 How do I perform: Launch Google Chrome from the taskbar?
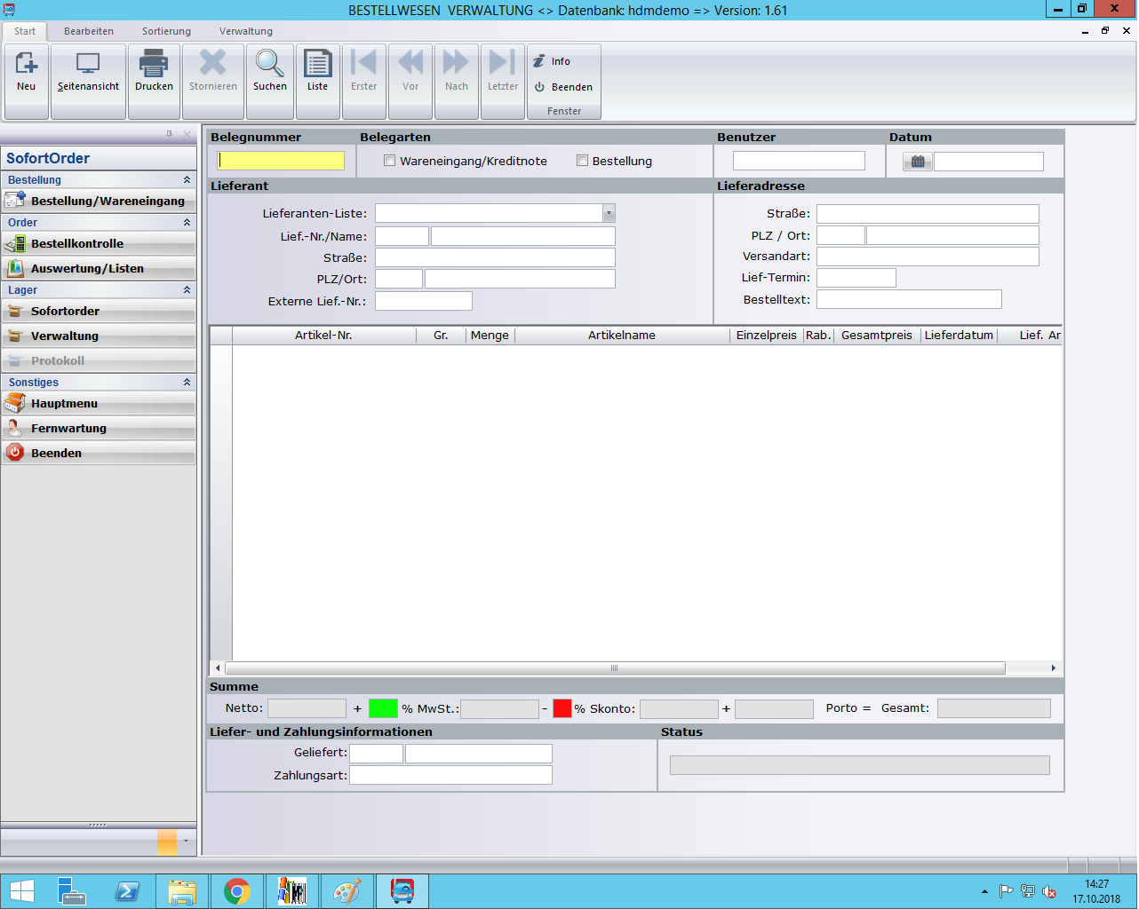click(236, 891)
